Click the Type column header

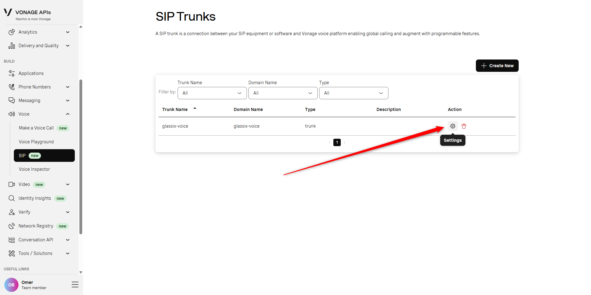(x=310, y=109)
